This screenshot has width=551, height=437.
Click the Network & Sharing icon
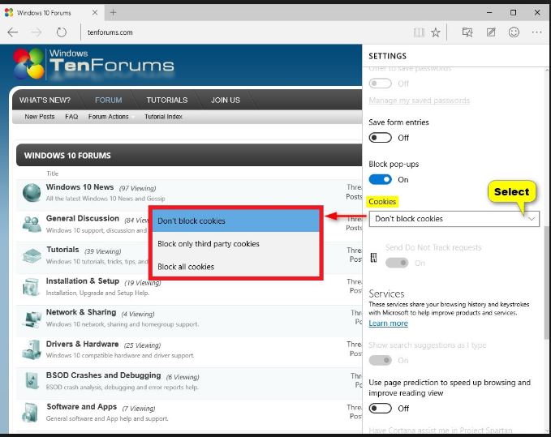(x=32, y=319)
